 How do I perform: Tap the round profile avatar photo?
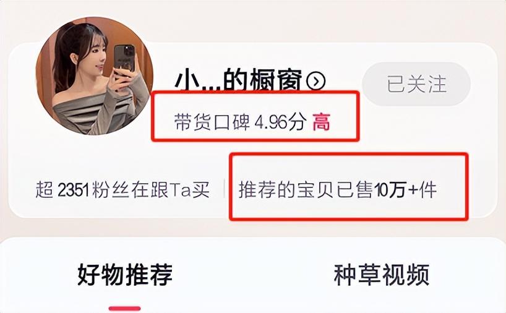tap(94, 76)
